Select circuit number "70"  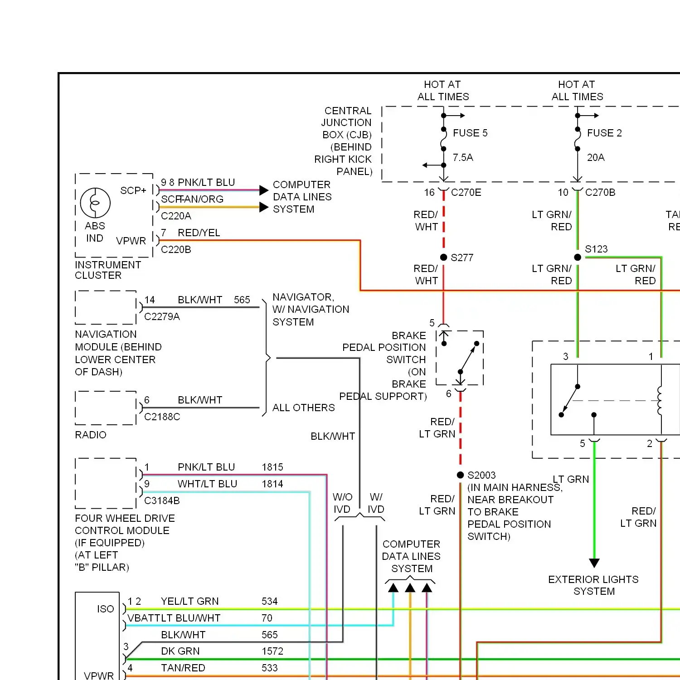click(x=267, y=618)
